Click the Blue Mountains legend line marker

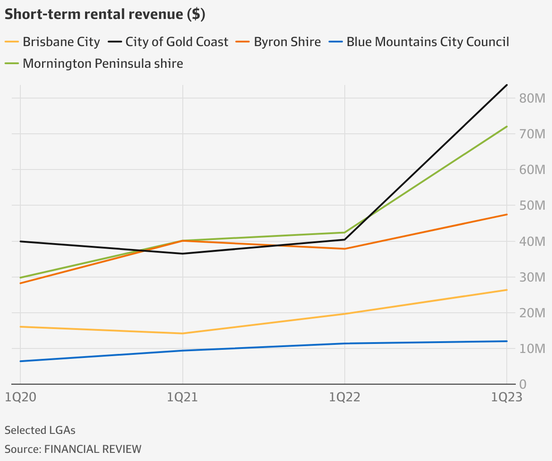(337, 41)
